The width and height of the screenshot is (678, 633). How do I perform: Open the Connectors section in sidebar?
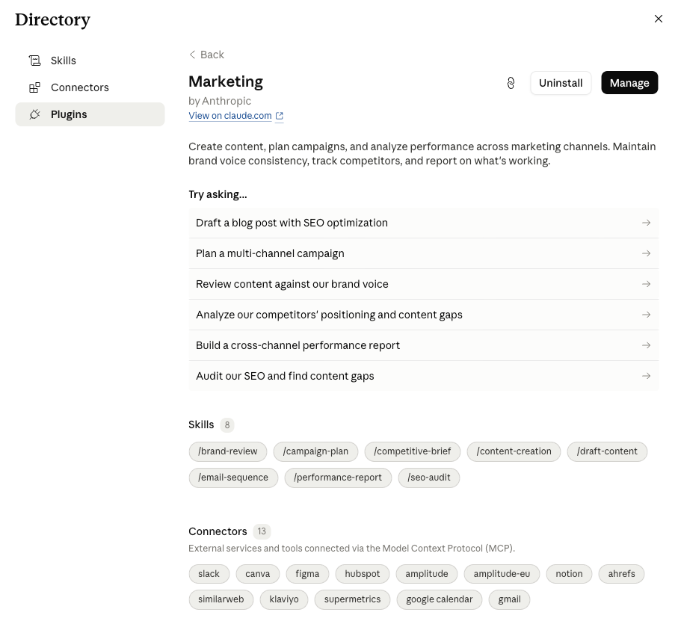90,87
